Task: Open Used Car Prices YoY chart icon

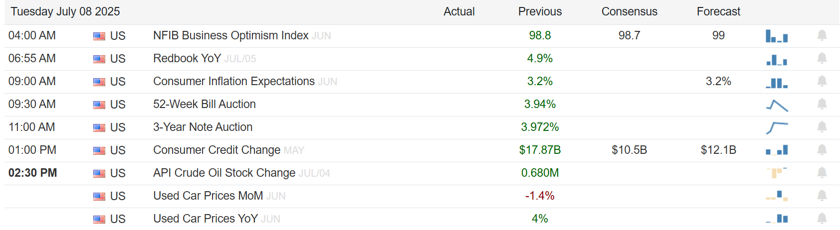Action: click(777, 219)
